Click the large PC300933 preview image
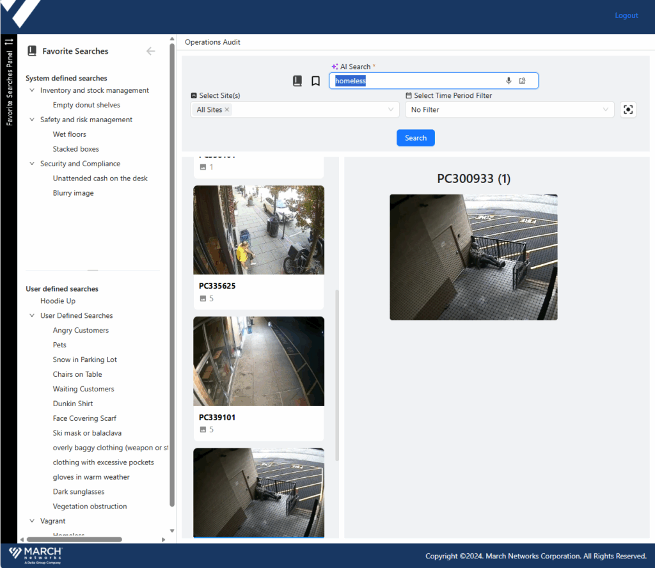 [473, 257]
